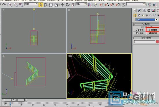Click the 前 viewport label
Image resolution: width=159 pixels, height=107 pixels.
pos(69,10)
